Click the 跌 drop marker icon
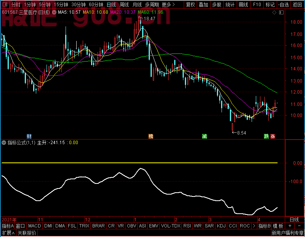 tap(266, 136)
